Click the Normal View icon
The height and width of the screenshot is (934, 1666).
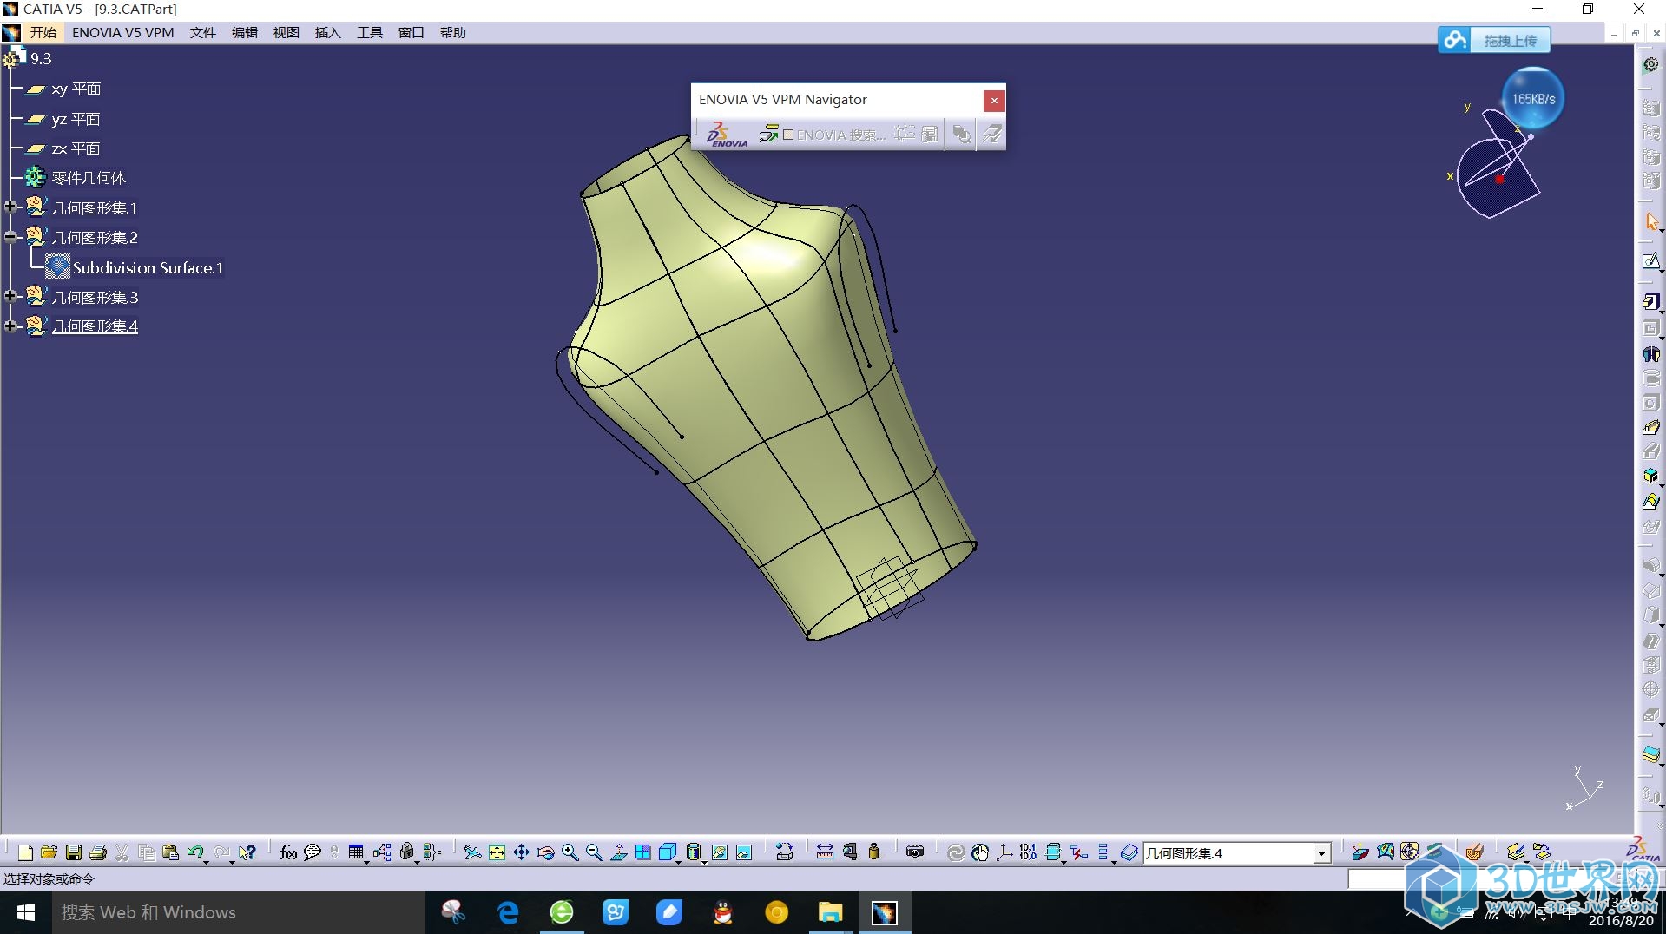pos(618,852)
